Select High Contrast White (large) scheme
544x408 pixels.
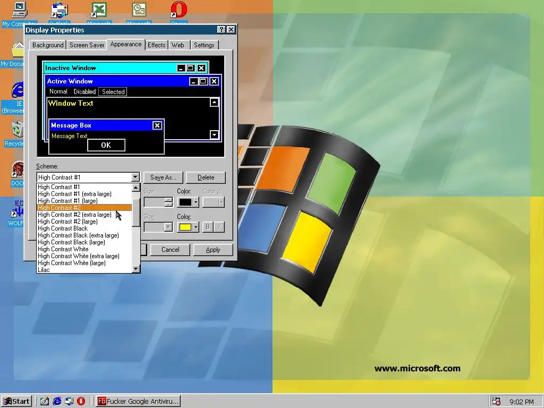(84, 263)
